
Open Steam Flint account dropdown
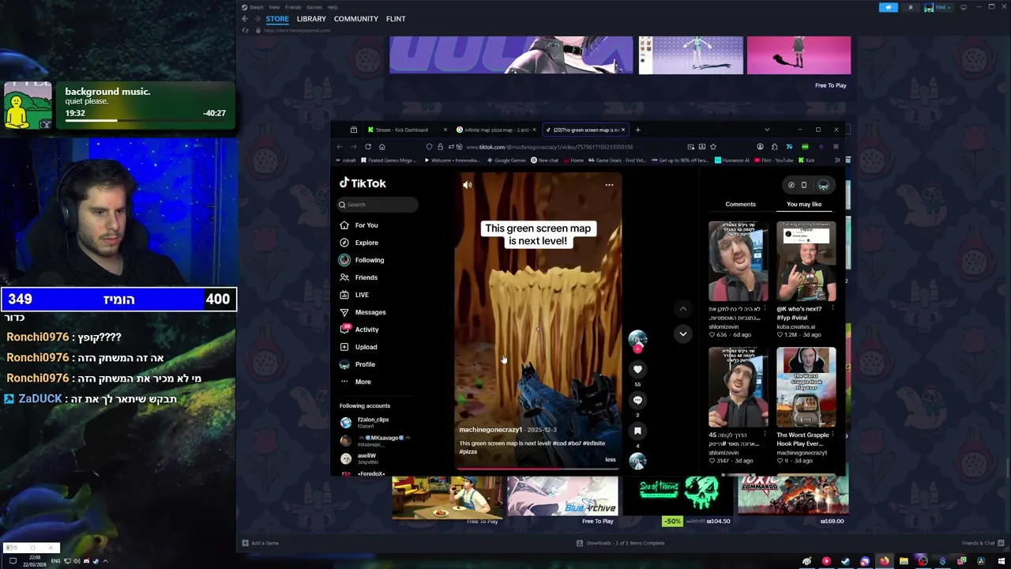coord(940,7)
